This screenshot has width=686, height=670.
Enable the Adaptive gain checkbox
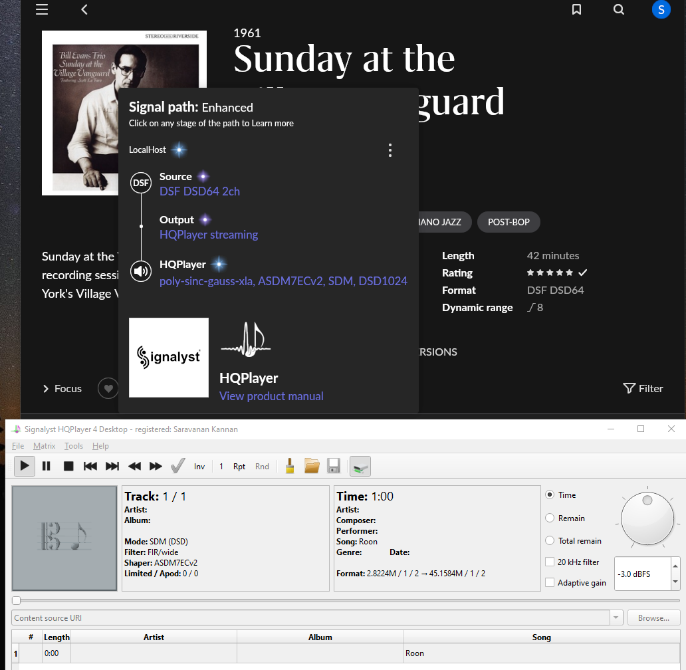[550, 582]
